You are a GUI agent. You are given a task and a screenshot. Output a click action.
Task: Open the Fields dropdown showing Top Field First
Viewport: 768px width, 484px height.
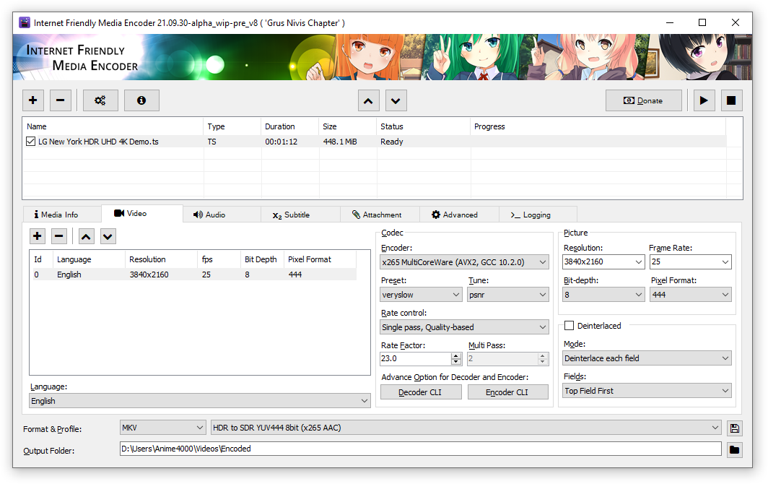click(646, 390)
